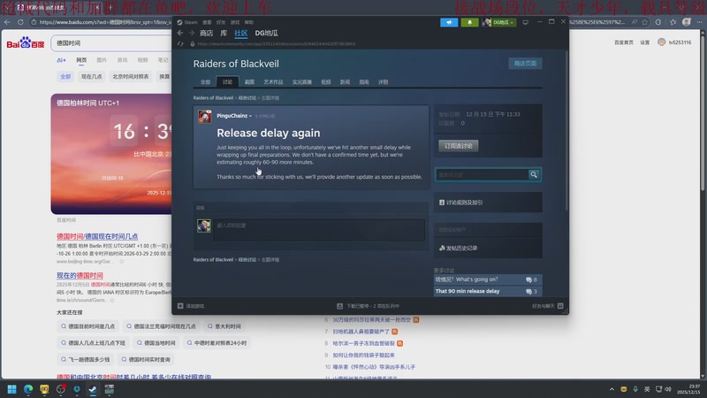The width and height of the screenshot is (707, 398).
Task: Show hidden tray icons chevron
Action: pyautogui.click(x=612, y=389)
